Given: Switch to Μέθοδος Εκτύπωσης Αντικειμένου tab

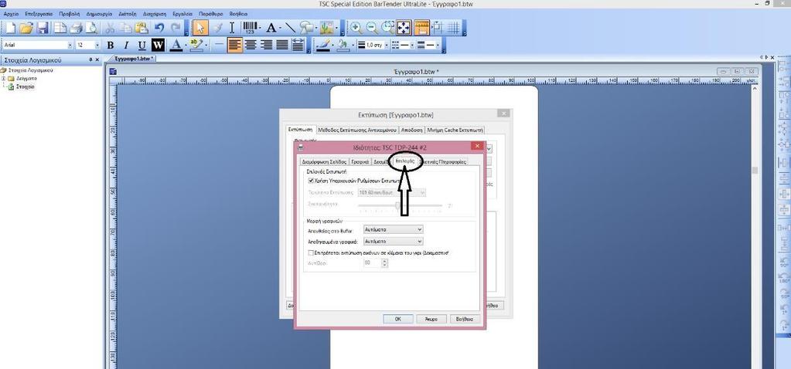Looking at the screenshot, I should pyautogui.click(x=358, y=130).
